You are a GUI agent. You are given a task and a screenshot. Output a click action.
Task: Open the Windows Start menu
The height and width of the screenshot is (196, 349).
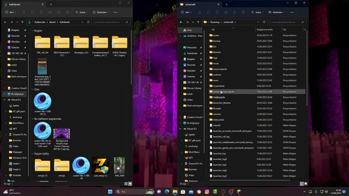(x=110, y=192)
